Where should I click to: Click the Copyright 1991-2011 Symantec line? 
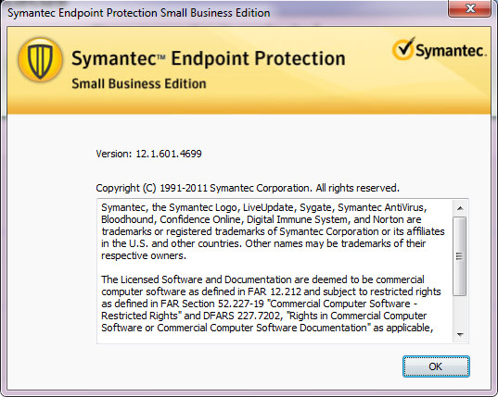(248, 188)
